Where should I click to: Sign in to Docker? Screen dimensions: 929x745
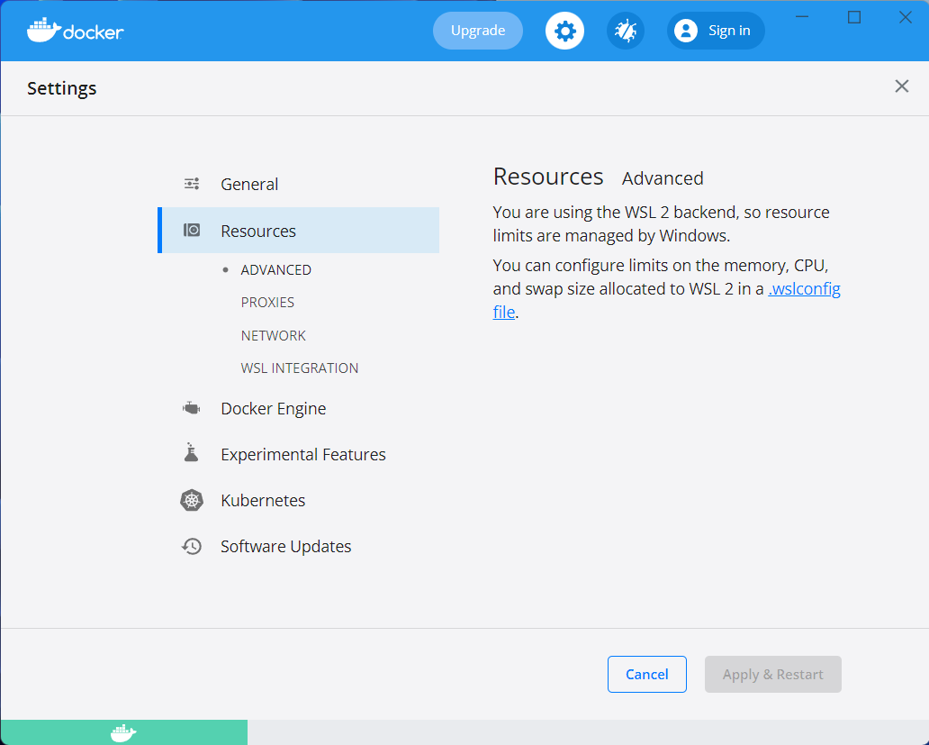[716, 30]
